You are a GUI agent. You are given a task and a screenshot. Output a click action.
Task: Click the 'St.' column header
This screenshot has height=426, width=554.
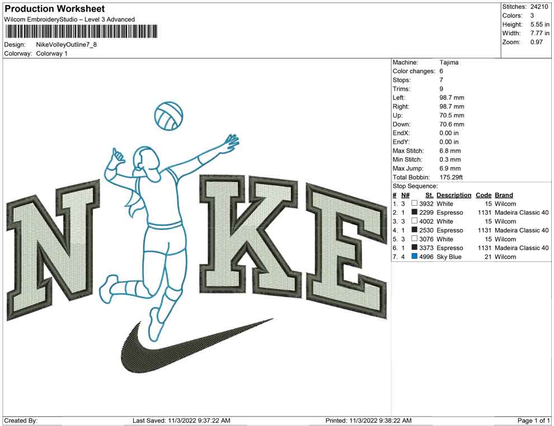429,195
